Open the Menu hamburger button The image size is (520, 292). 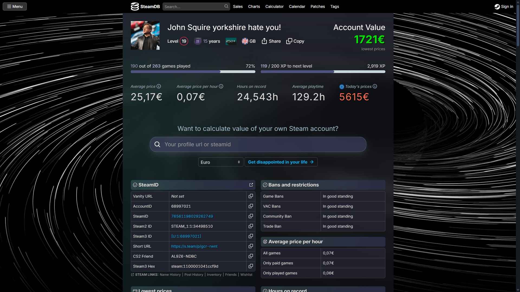(15, 6)
